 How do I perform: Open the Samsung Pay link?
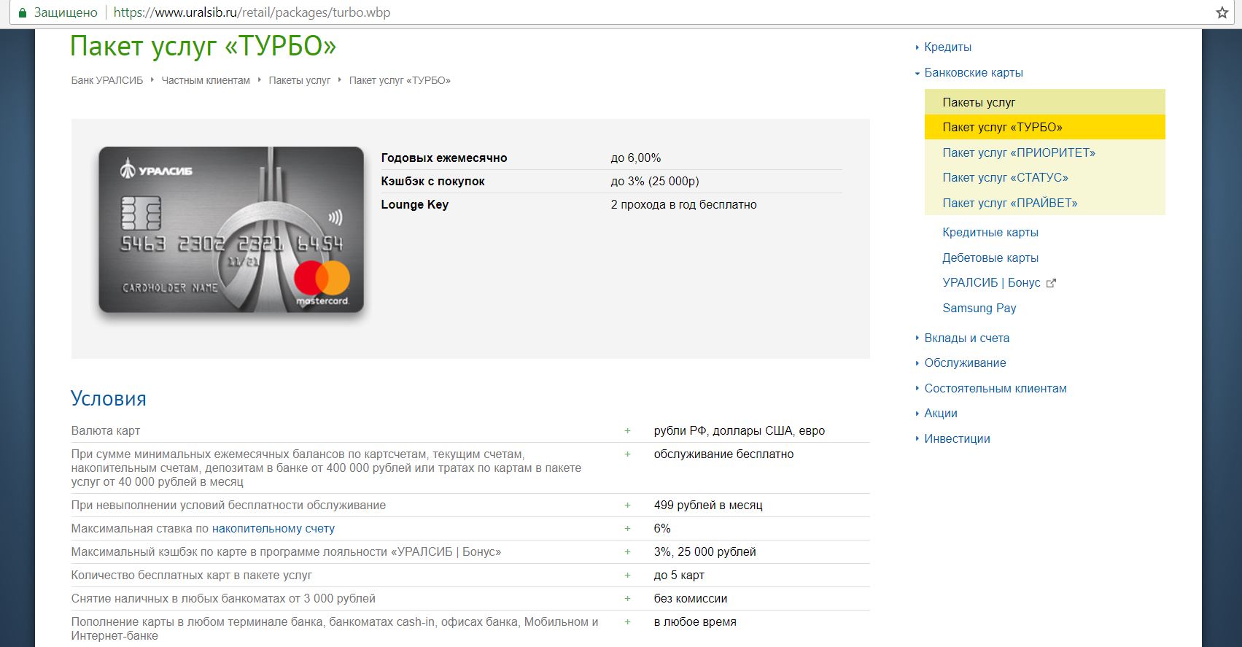point(979,308)
